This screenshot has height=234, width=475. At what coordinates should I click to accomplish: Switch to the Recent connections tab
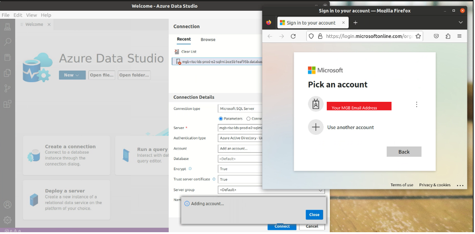183,40
